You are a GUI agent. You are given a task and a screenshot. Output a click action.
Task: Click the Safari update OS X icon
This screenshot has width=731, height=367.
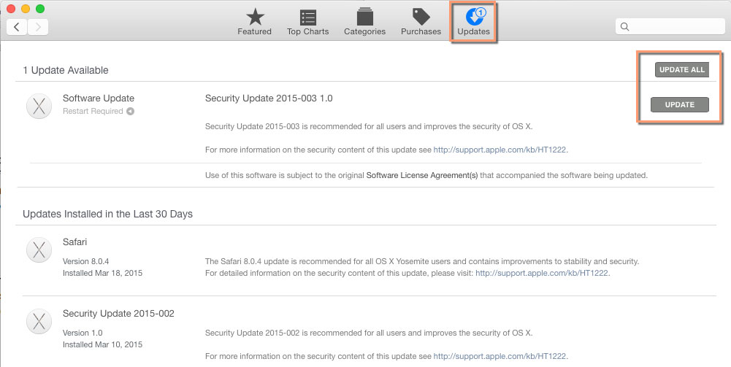pos(38,249)
